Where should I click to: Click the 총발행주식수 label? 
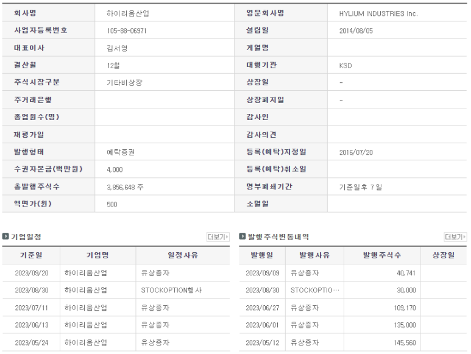(x=37, y=186)
